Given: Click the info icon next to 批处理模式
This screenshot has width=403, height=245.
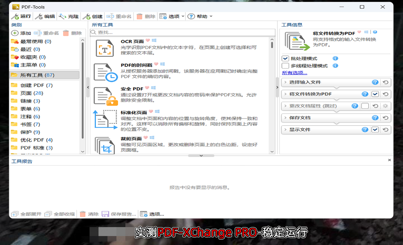Looking at the screenshot, I should [x=335, y=58].
